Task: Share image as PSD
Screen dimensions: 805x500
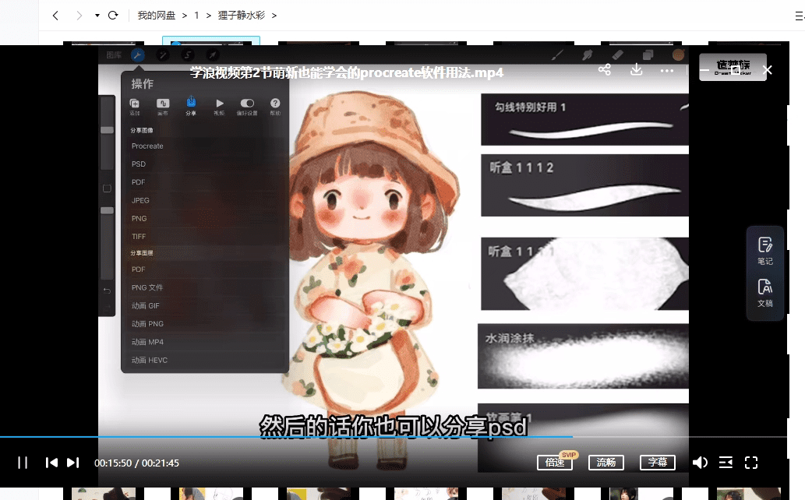Action: (x=205, y=164)
